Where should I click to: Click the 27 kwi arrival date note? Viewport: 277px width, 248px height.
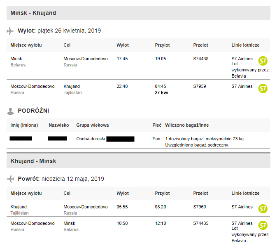(x=161, y=92)
